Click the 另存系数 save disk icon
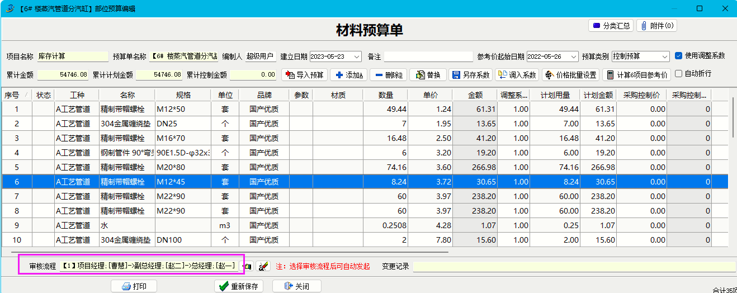The height and width of the screenshot is (293, 737). click(470, 75)
